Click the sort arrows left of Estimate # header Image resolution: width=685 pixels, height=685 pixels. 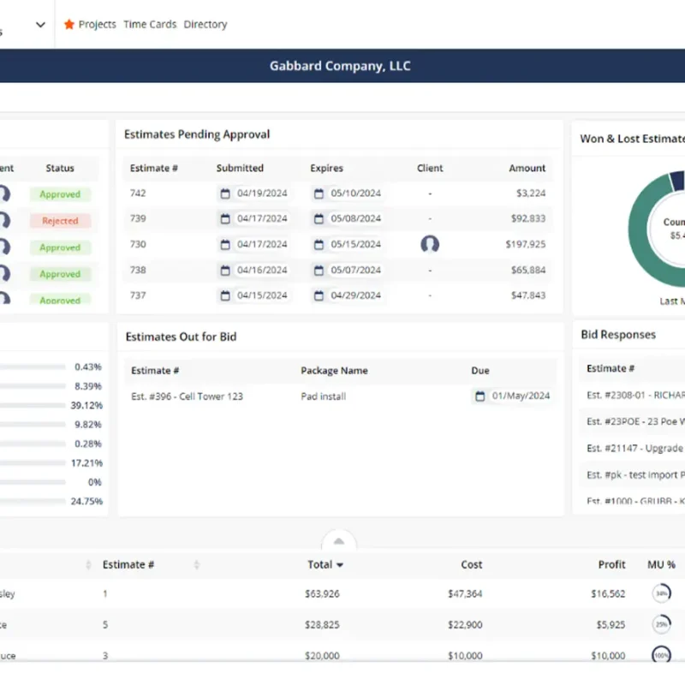pyautogui.click(x=89, y=565)
